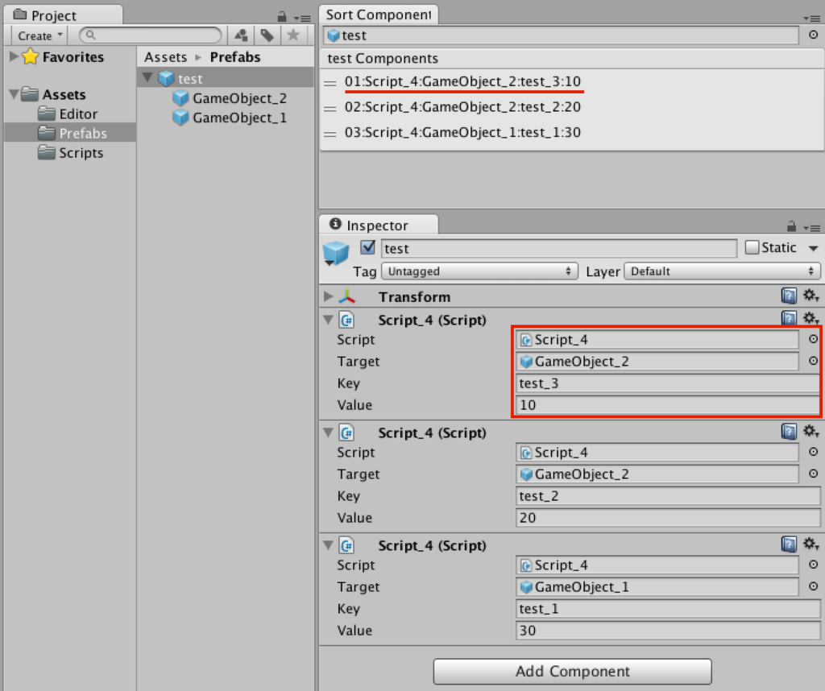Click drag handle of 03:Script_4 list row

pyautogui.click(x=330, y=134)
